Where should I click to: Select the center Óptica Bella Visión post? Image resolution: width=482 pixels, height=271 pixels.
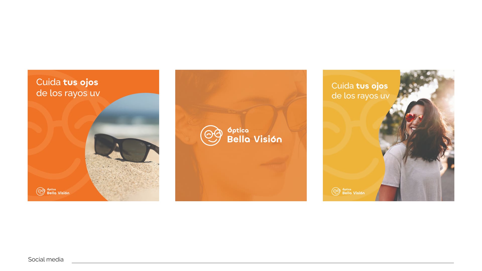click(241, 135)
